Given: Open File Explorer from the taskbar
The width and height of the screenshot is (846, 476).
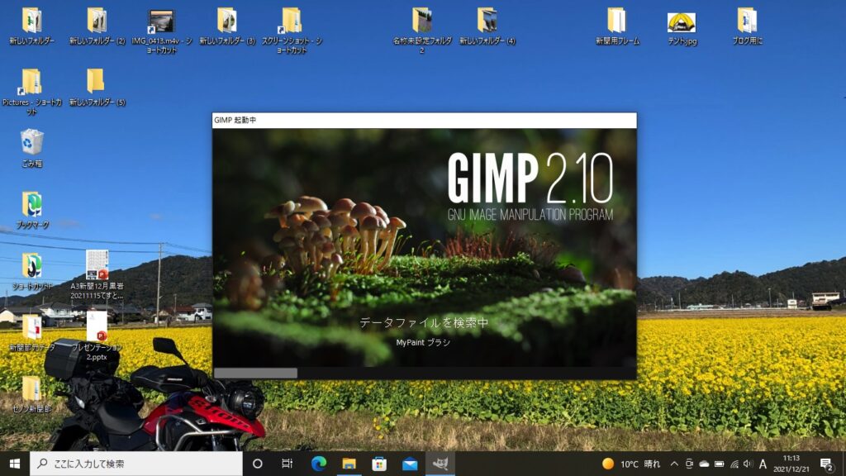Looking at the screenshot, I should point(349,464).
